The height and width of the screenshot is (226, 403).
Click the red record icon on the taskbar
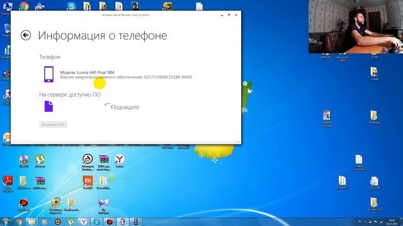click(x=110, y=222)
